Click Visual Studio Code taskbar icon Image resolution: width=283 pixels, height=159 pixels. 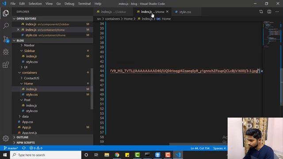pyautogui.click(x=178, y=155)
